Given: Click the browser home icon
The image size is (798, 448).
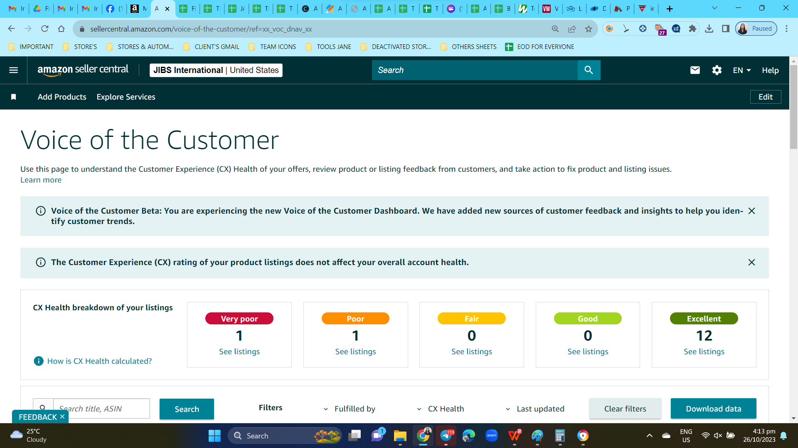Looking at the screenshot, I should 62,29.
